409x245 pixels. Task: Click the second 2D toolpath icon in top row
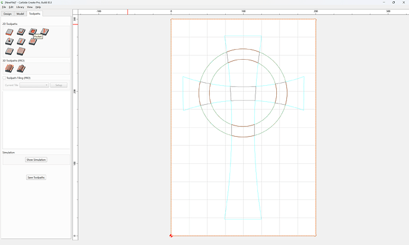[x=21, y=32]
